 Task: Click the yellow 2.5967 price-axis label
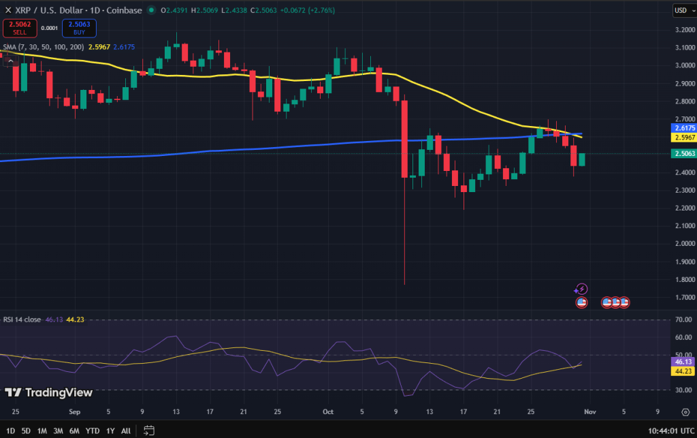683,138
